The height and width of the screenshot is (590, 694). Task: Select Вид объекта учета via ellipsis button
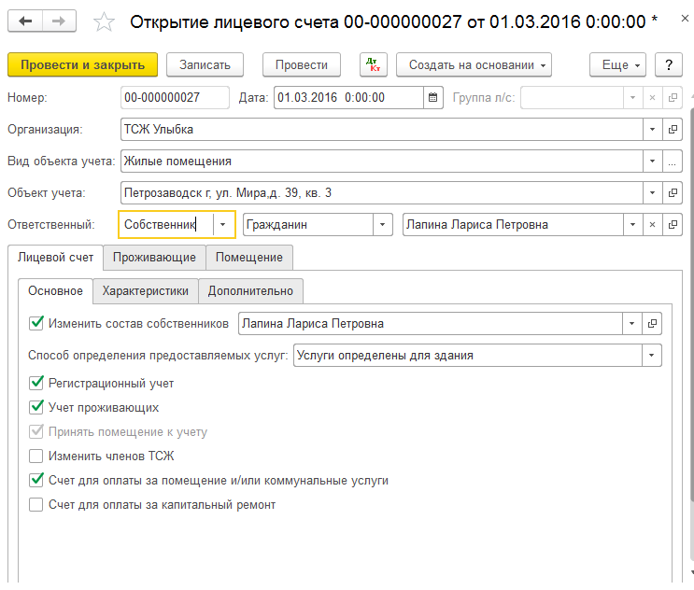pos(673,162)
